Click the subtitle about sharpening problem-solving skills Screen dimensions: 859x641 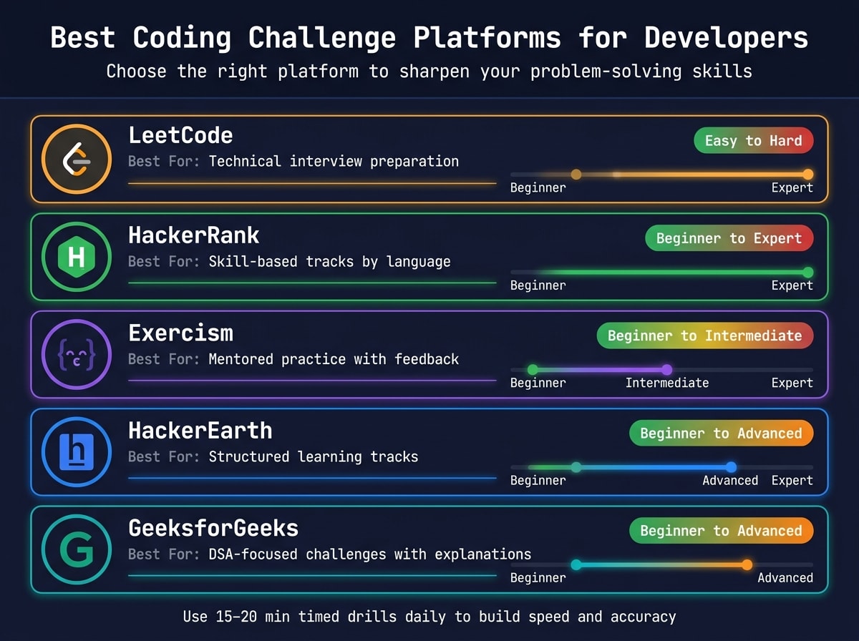[429, 72]
